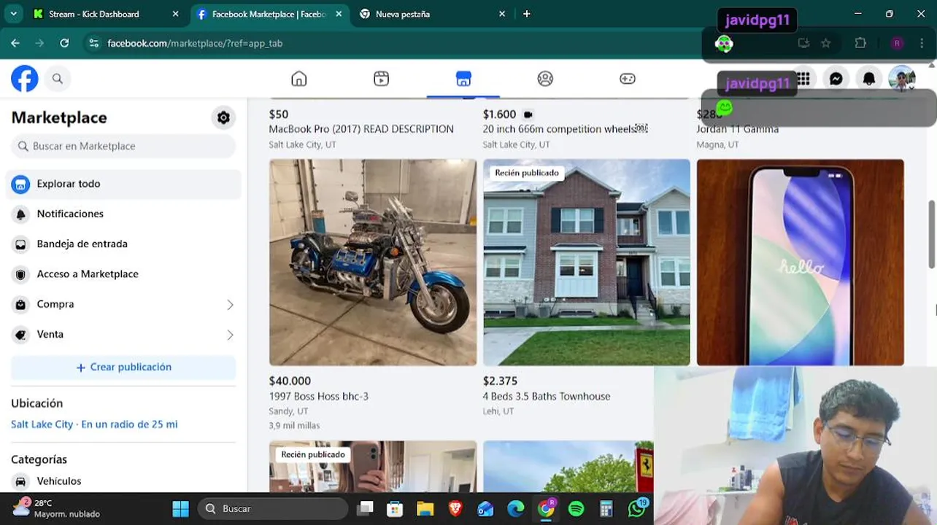The height and width of the screenshot is (525, 937).
Task: Click the Buscar en Marketplace search field
Action: click(x=123, y=146)
